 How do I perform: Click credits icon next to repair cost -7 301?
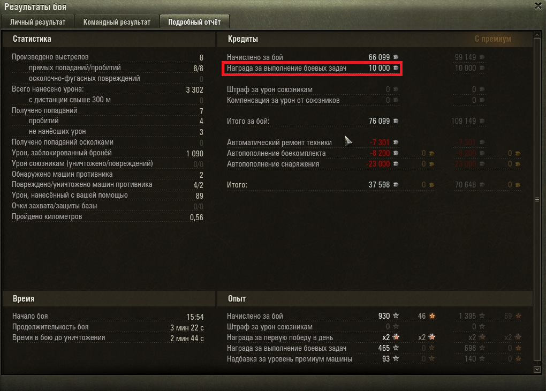click(x=396, y=142)
